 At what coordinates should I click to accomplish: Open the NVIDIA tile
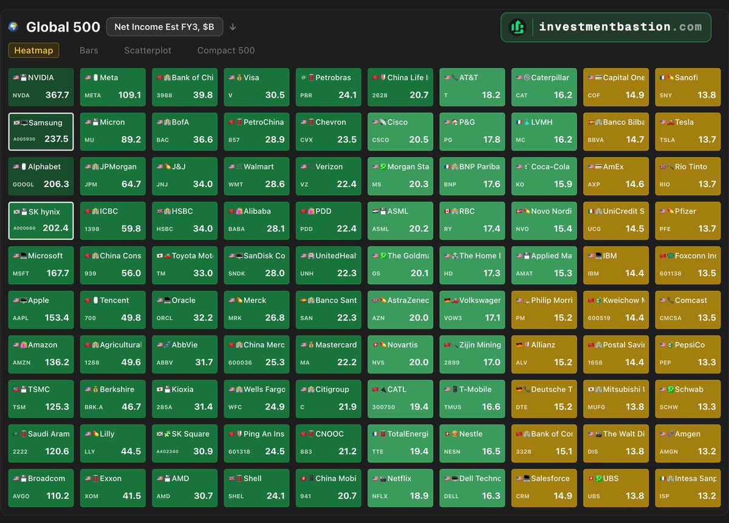tap(41, 87)
